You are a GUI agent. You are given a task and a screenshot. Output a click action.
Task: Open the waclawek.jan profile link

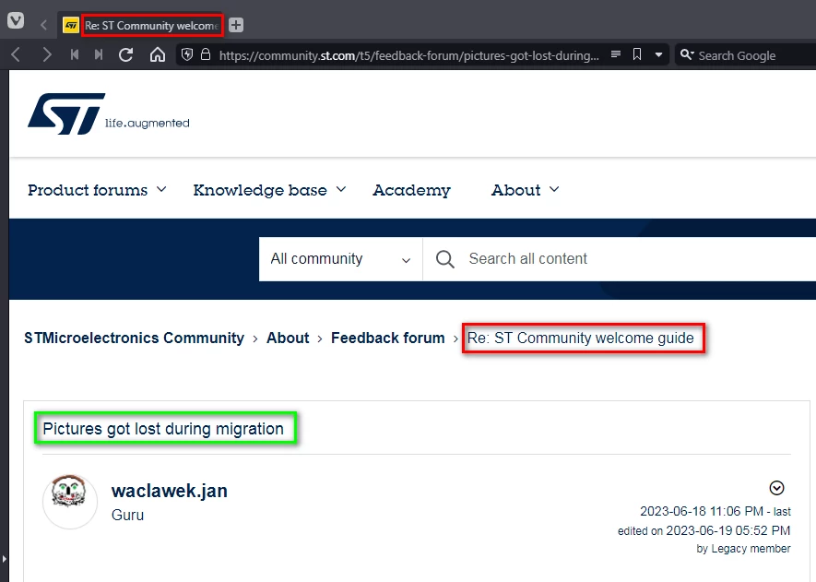click(x=169, y=491)
